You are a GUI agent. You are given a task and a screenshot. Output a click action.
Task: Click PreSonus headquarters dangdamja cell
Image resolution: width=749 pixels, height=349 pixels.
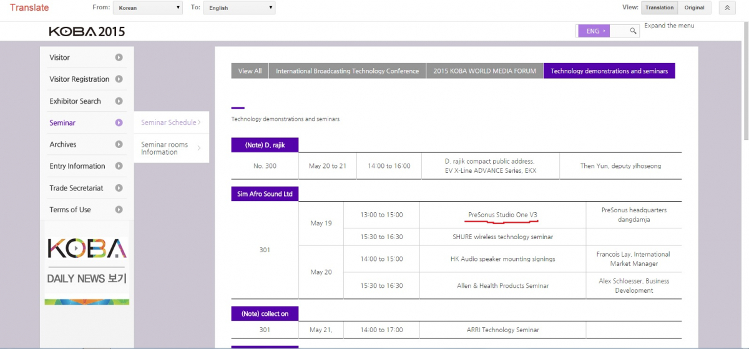click(634, 215)
